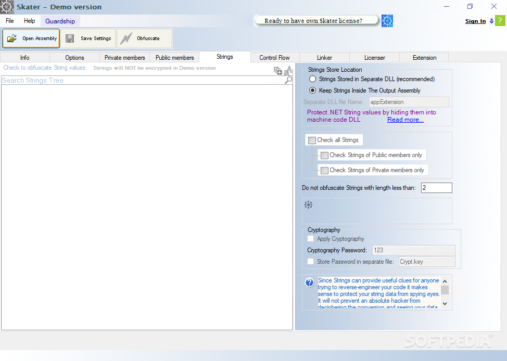This screenshot has height=361, width=507.
Task: Click 'Strings will NOT be encrypted in Demo version'
Action: [154, 68]
